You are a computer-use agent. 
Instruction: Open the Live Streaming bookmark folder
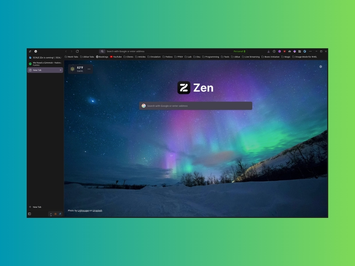251,57
